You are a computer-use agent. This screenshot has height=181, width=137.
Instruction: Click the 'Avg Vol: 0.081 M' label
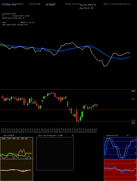click(87, 5)
